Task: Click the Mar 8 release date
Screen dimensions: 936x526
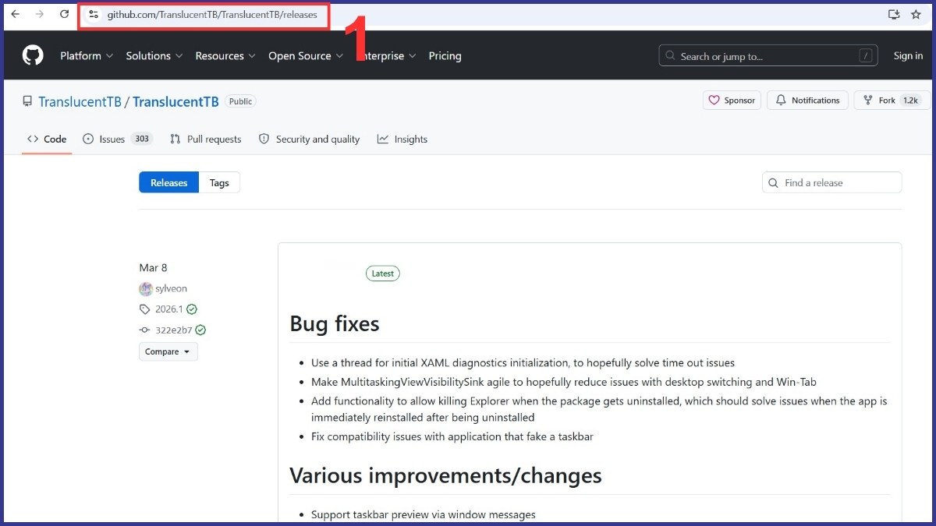Action: point(154,267)
